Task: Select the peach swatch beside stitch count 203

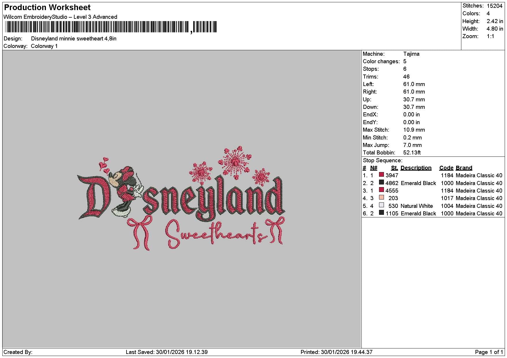Action: 381,197
